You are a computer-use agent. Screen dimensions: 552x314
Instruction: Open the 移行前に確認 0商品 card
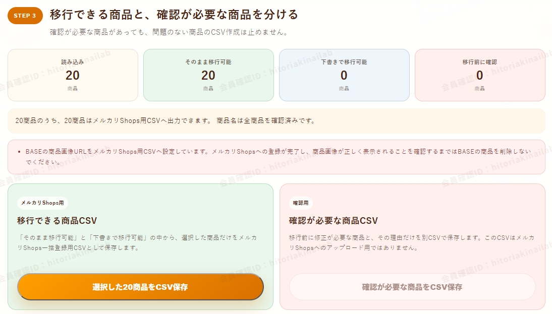[x=480, y=75]
